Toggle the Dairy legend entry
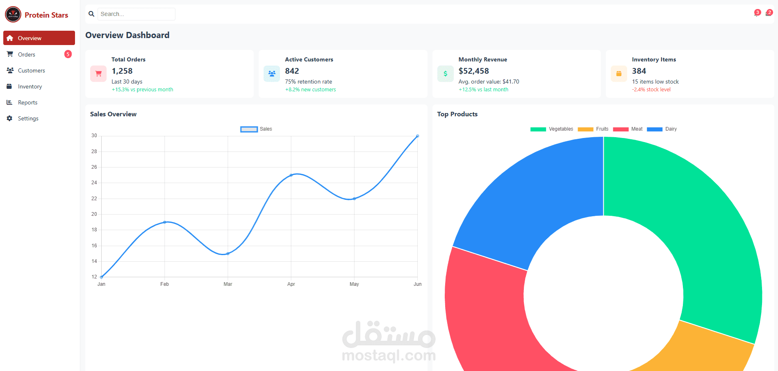The image size is (778, 371). (662, 129)
